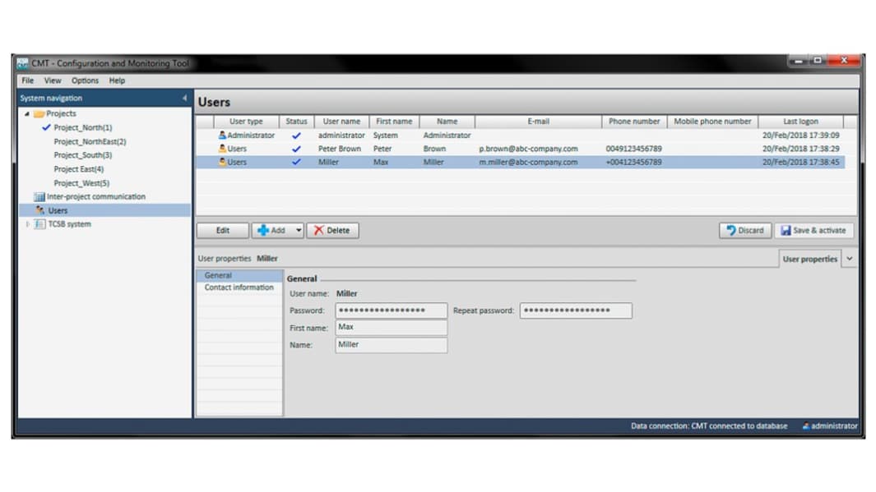The image size is (876, 492).
Task: Sort by the Status column header
Action: (296, 122)
